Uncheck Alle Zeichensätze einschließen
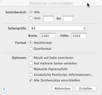102x95 pixels. [x=31, y=80]
